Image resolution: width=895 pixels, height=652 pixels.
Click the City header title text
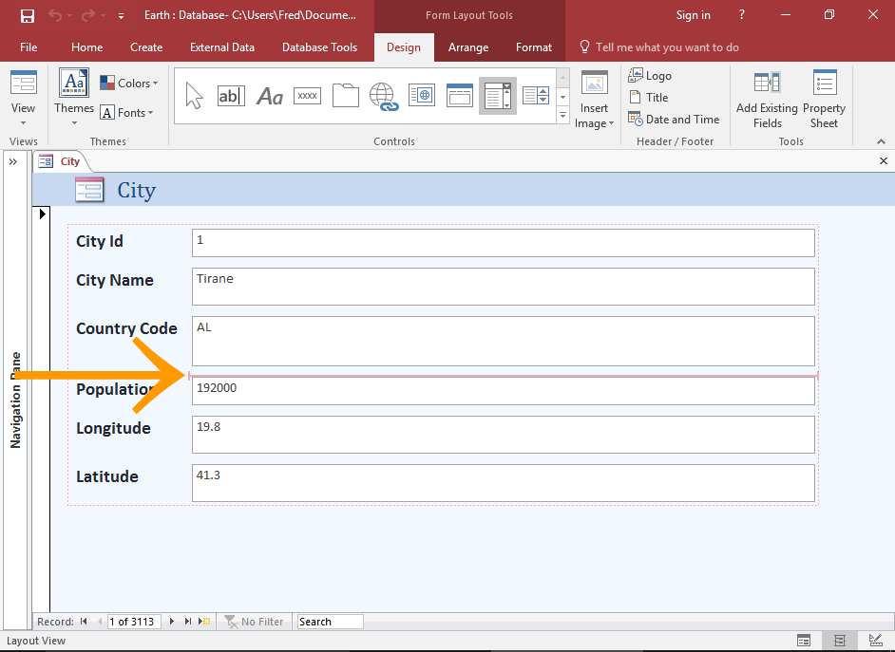click(137, 190)
